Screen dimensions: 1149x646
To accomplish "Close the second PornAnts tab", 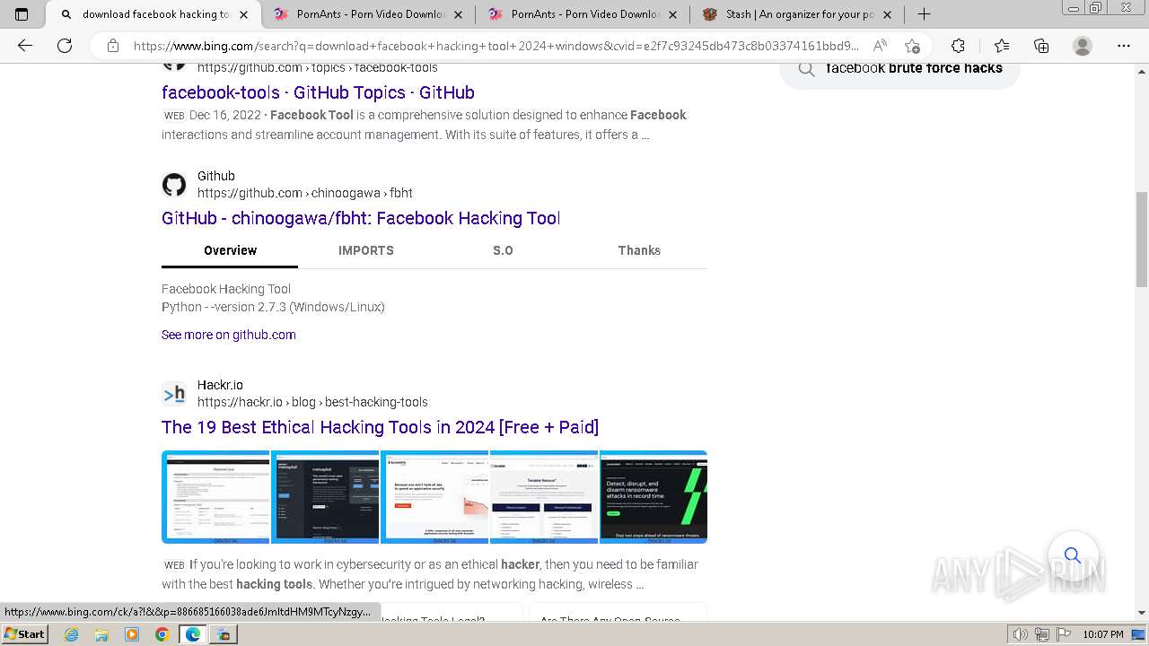I will point(673,14).
